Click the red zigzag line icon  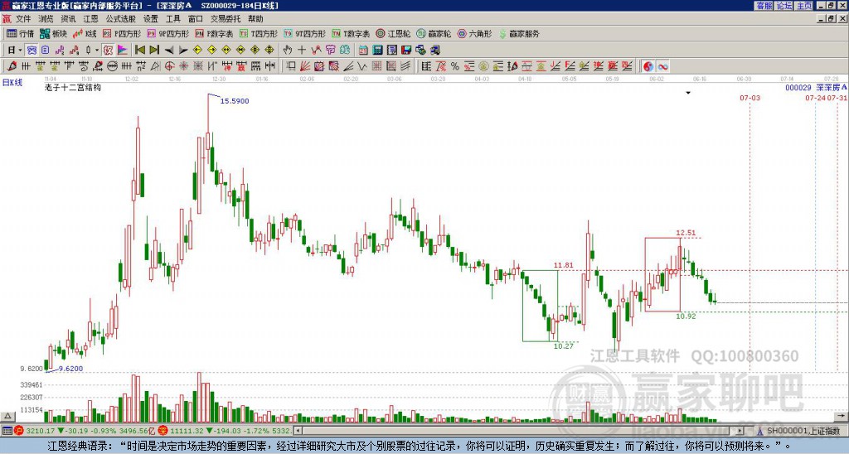click(316, 51)
